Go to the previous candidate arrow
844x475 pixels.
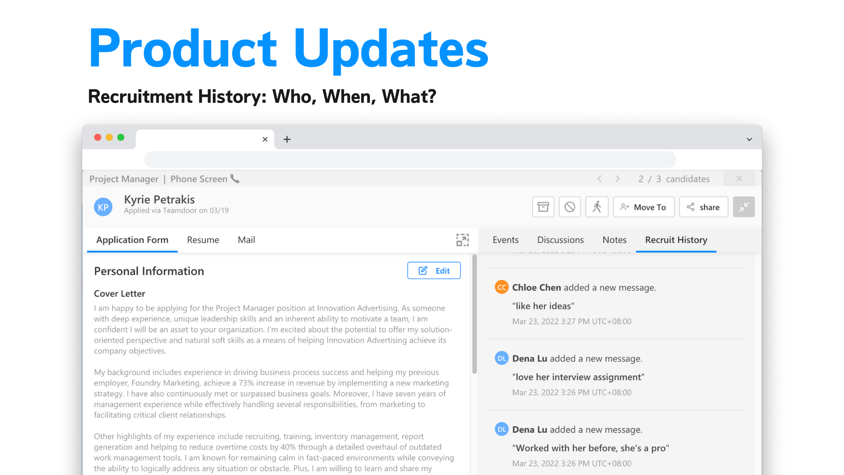(599, 179)
